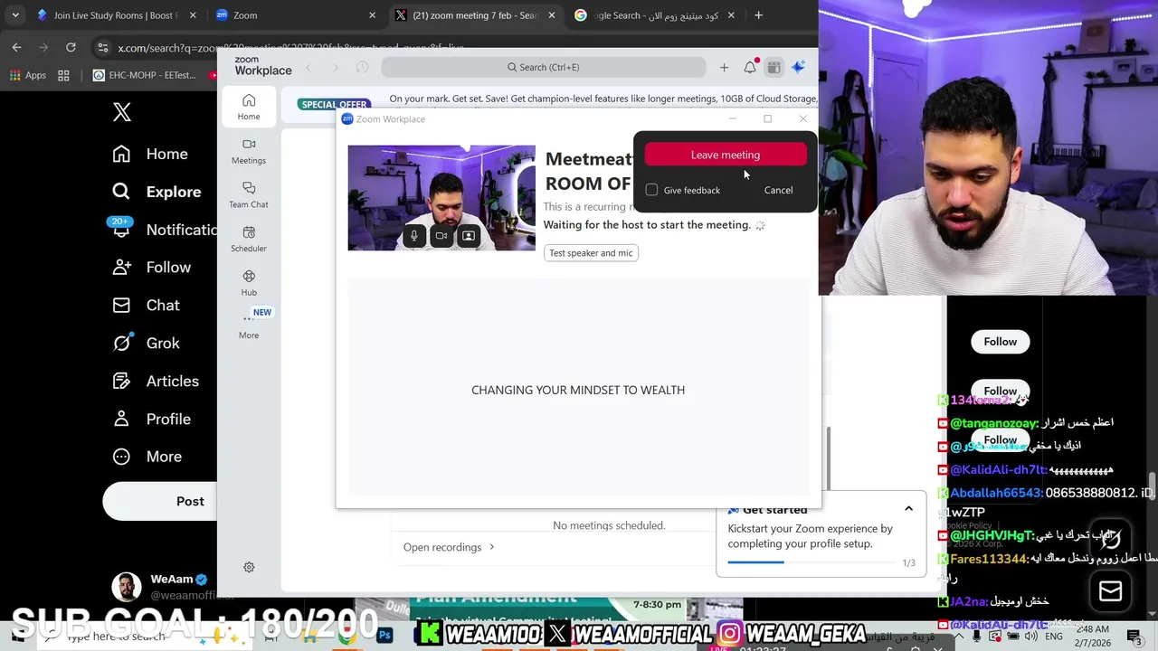Viewport: 1158px width, 651px height.
Task: Open More options in Zoom sidebar
Action: pyautogui.click(x=249, y=326)
